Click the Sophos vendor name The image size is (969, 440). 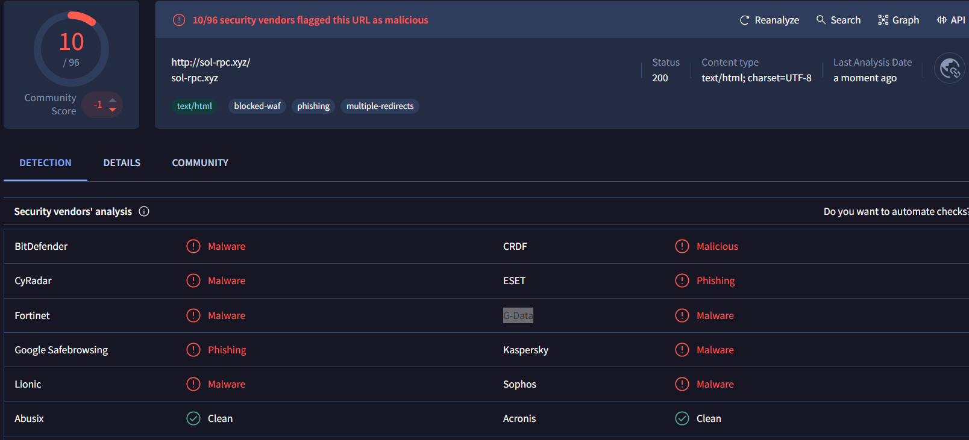tap(519, 384)
